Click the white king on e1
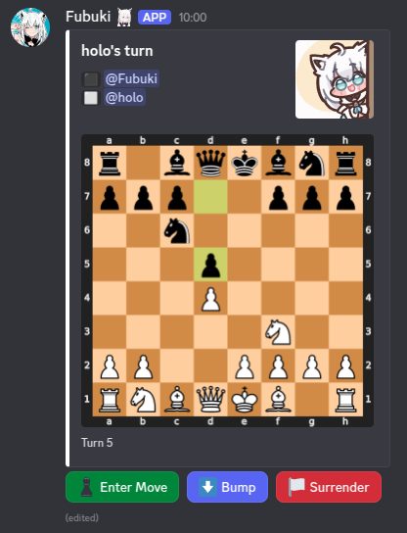407x533 pixels. 245,400
